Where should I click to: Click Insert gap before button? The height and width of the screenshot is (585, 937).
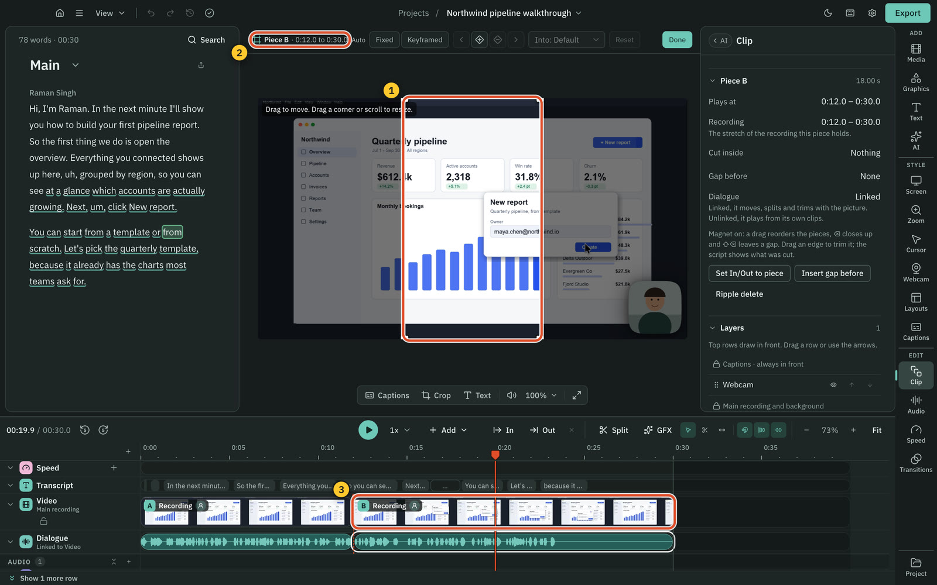[832, 273]
